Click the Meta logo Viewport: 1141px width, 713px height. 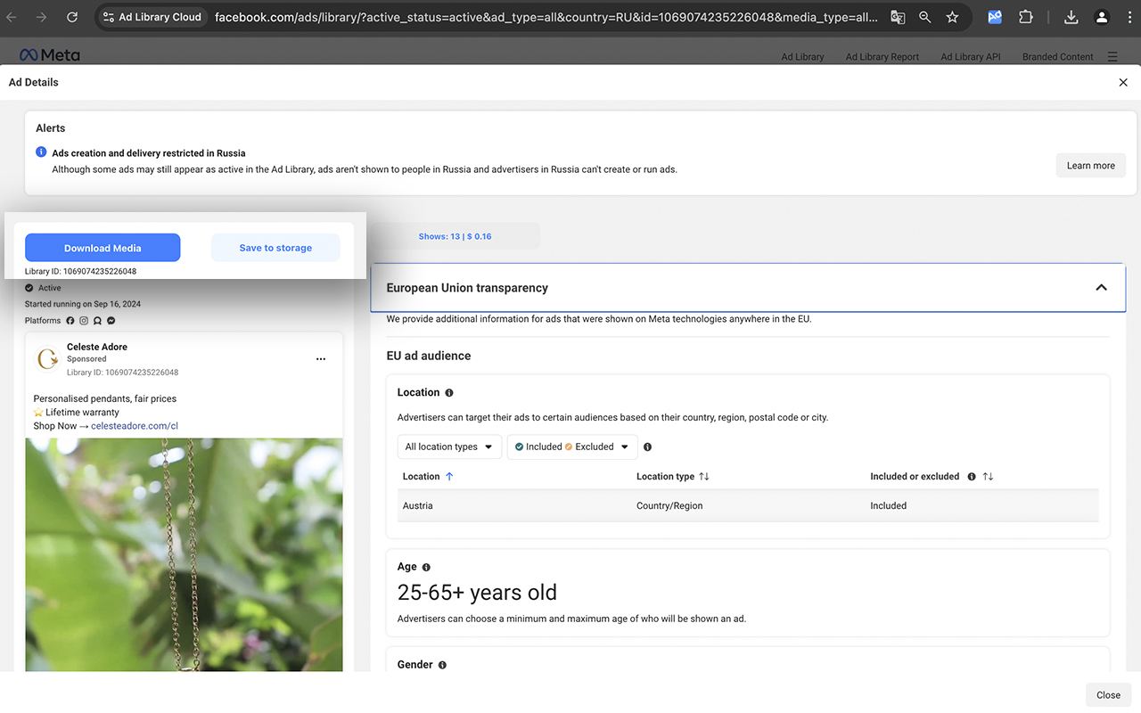point(50,55)
